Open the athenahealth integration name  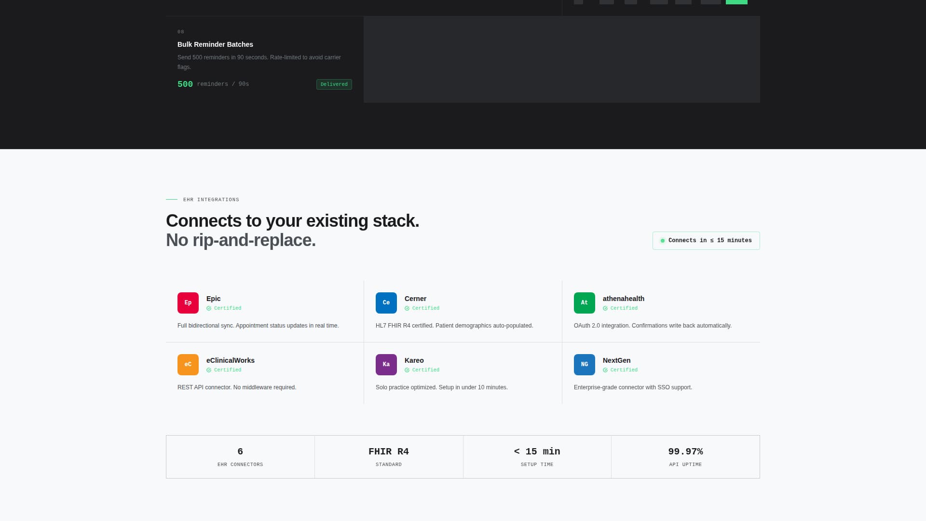(624, 299)
